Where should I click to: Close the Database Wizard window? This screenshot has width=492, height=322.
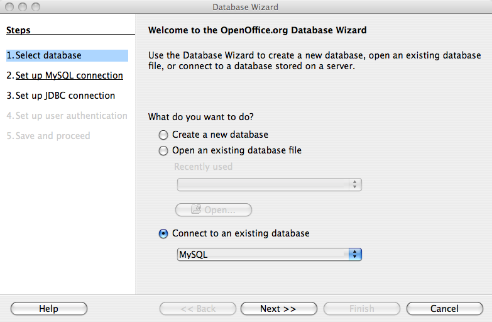(9, 7)
